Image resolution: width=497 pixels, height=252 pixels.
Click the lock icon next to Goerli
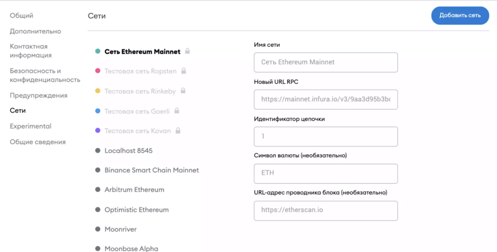click(x=177, y=111)
